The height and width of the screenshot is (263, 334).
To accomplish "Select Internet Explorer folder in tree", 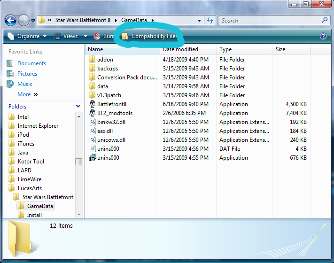I will [38, 126].
